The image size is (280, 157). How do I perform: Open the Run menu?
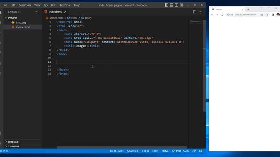(x=53, y=5)
